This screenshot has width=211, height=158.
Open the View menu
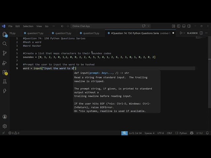pos(39,26)
